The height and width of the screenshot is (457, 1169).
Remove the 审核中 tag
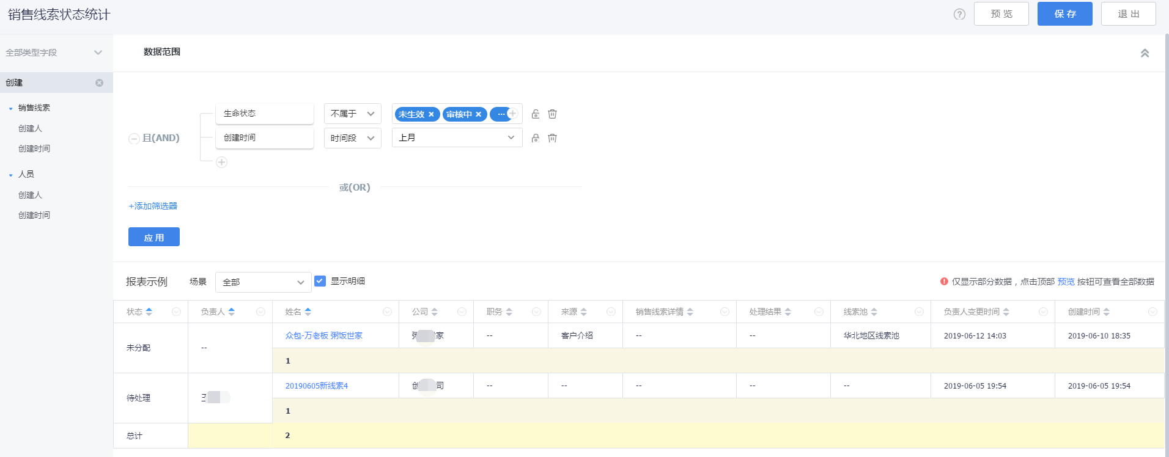point(478,114)
